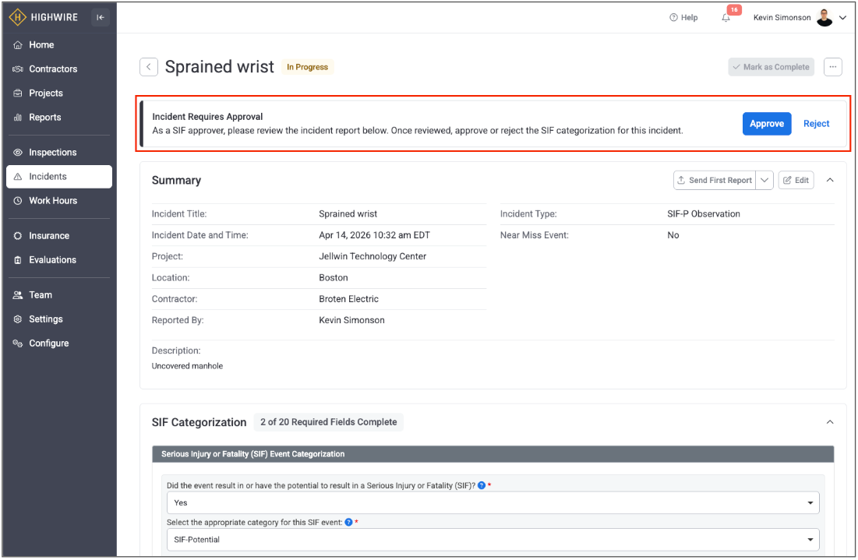
Task: Approve the SIF categorization
Action: (766, 124)
